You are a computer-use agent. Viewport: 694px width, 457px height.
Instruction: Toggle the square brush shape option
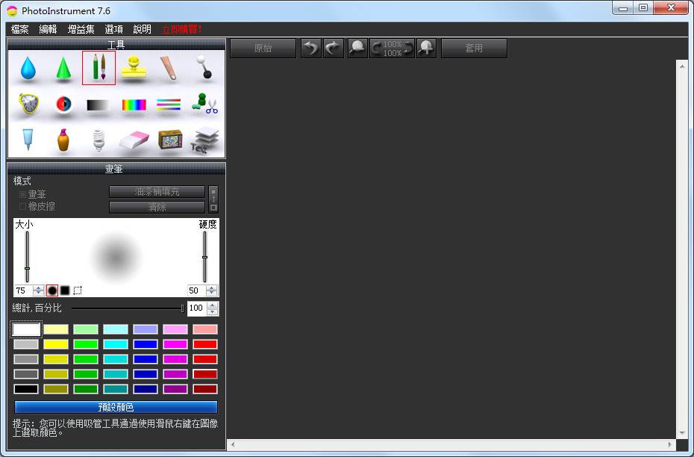click(65, 290)
